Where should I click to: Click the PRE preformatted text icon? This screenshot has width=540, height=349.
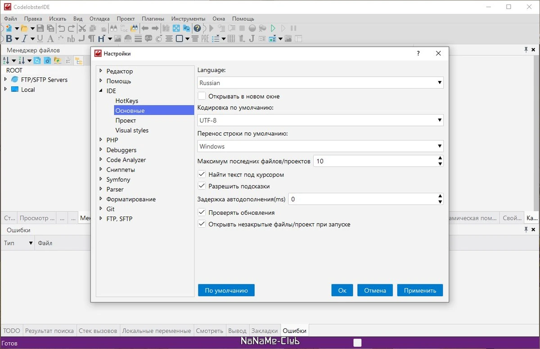(205, 39)
